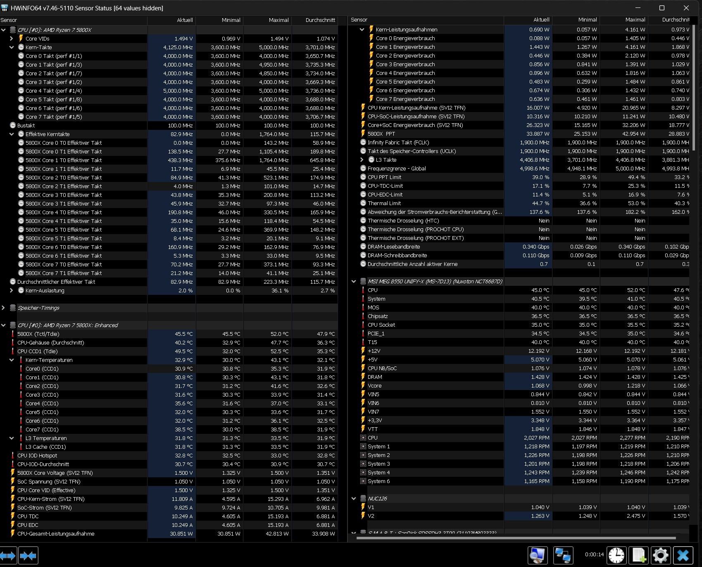The width and height of the screenshot is (702, 567).
Task: Collapse the NUC126 group
Action: [354, 498]
